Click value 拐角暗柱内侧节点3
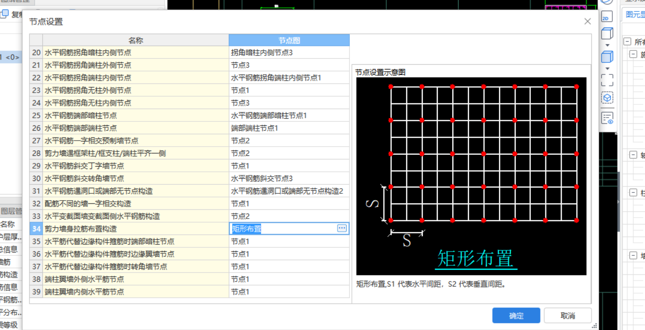Image resolution: width=645 pixels, height=330 pixels. [x=289, y=53]
